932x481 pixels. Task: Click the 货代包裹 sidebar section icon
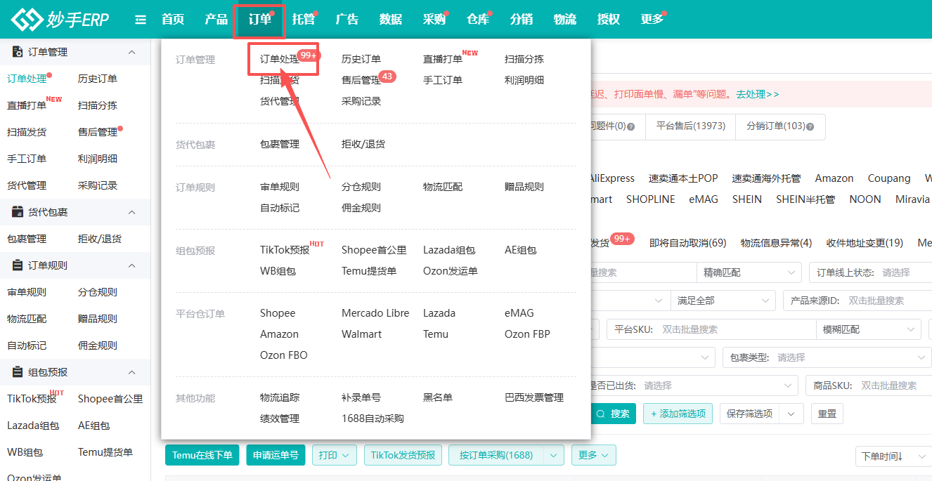(18, 212)
